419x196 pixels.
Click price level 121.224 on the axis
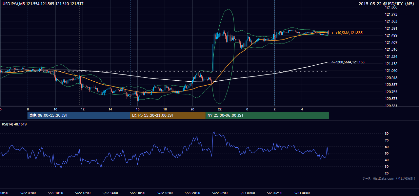click(x=391, y=57)
